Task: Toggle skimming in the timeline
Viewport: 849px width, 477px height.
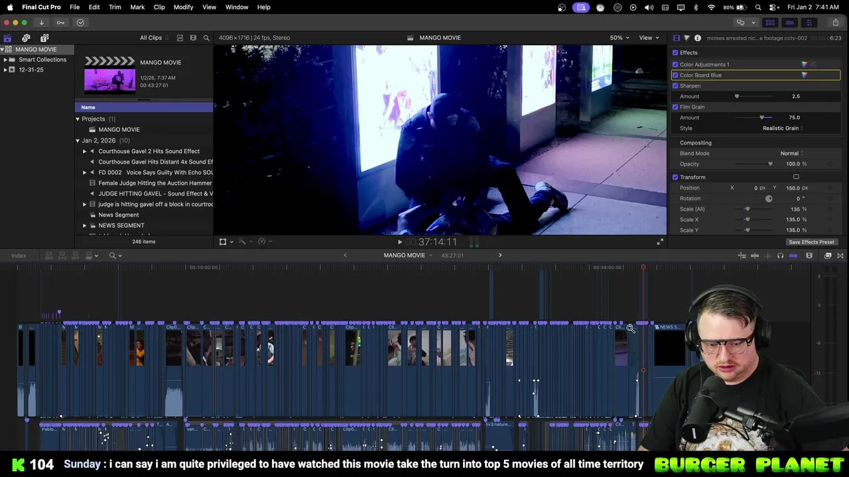Action: point(755,256)
